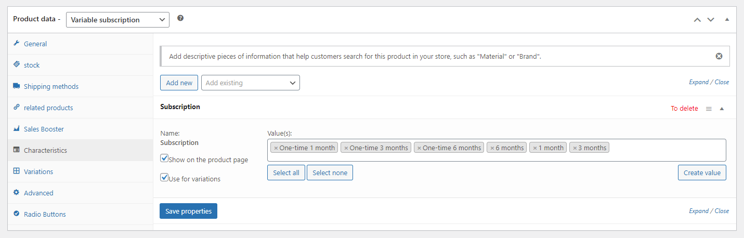Collapse the Subscription attribute section

722,109
